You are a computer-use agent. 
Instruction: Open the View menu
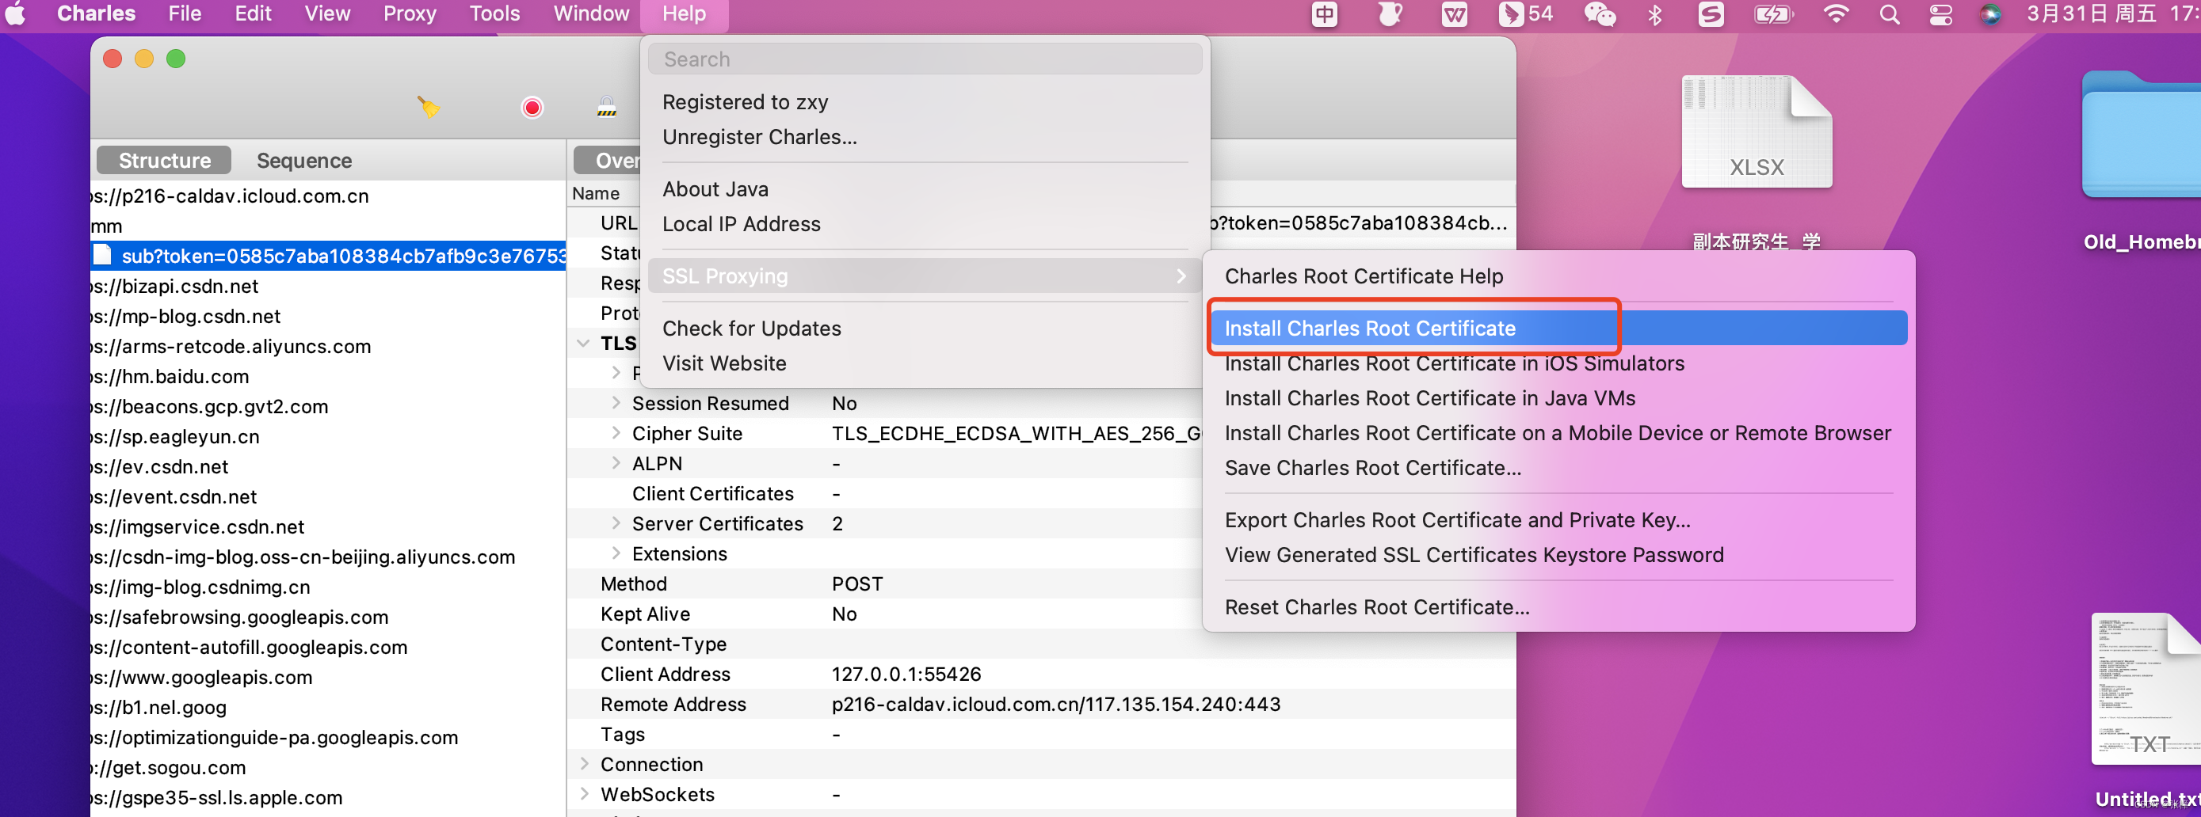[327, 13]
